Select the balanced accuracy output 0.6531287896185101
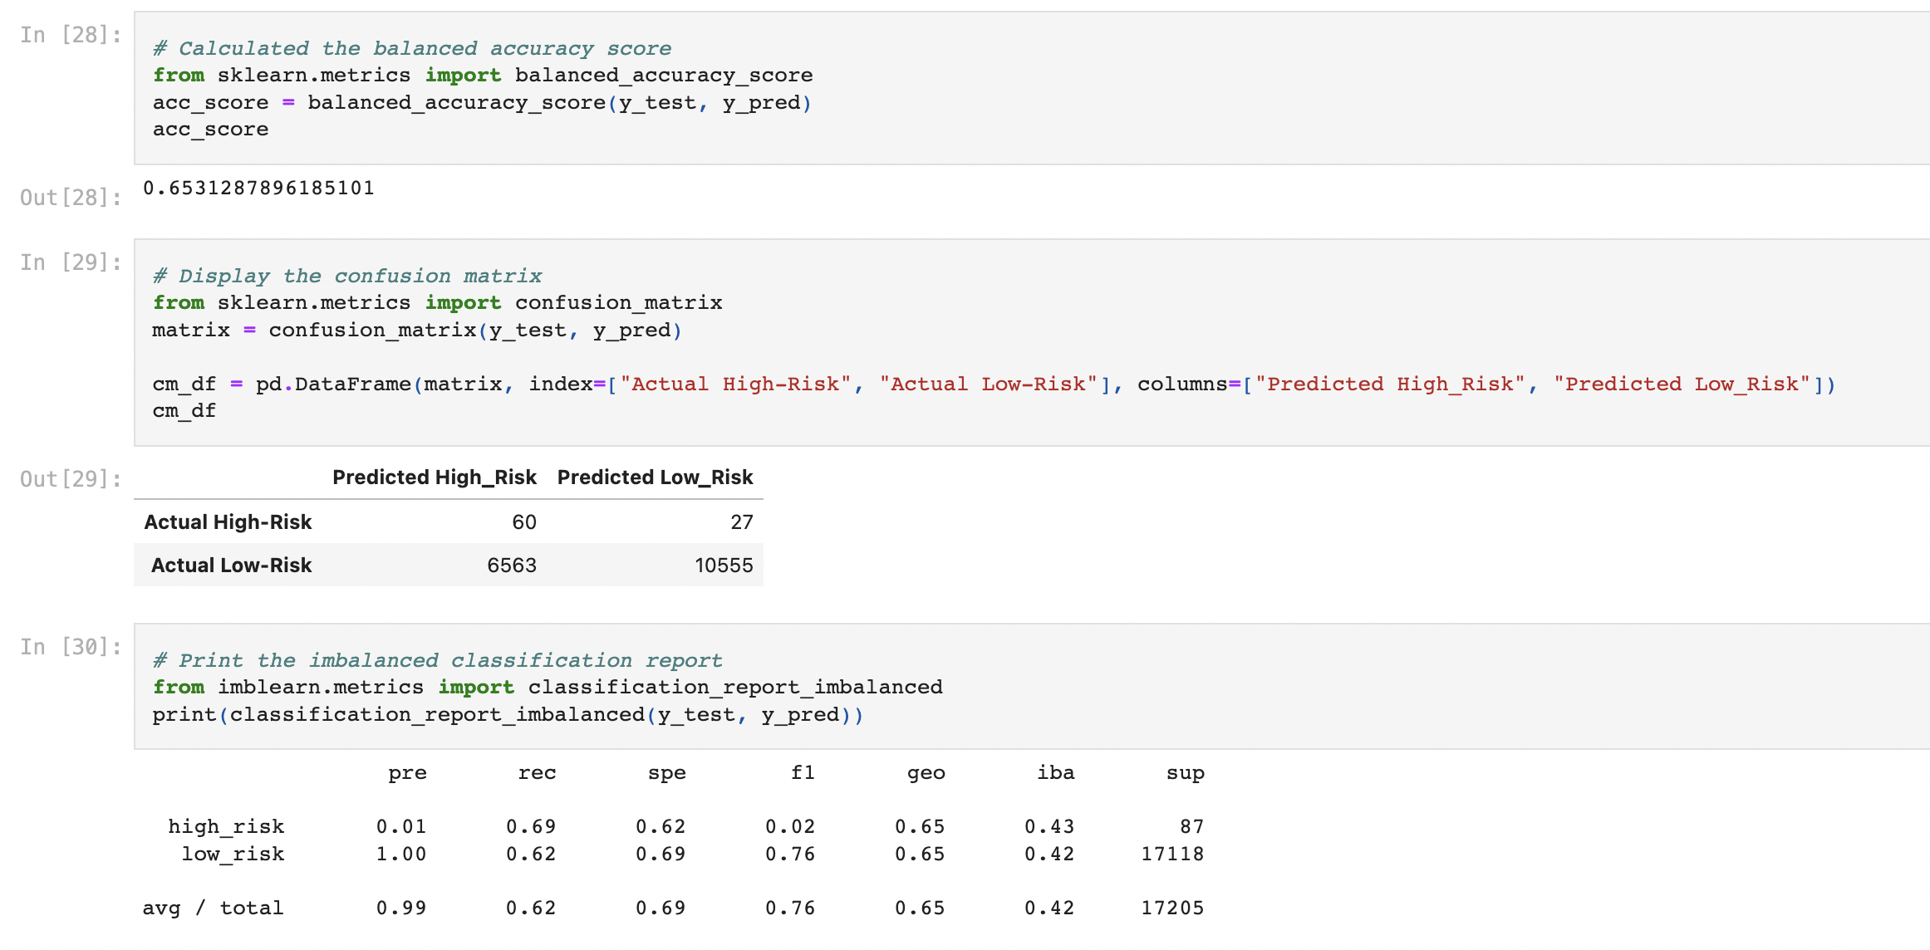The width and height of the screenshot is (1930, 950). (x=258, y=188)
